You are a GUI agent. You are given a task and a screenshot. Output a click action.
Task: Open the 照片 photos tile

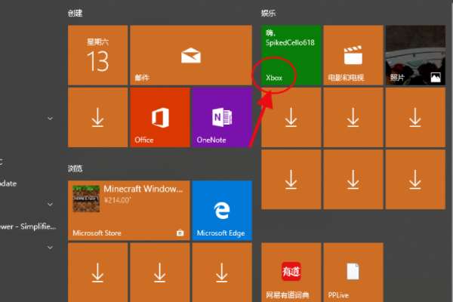[415, 55]
